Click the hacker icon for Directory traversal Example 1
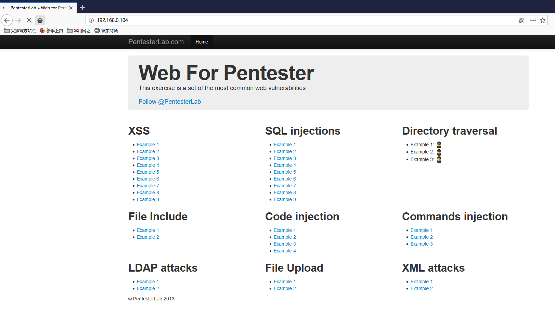This screenshot has width=555, height=311. coord(439,145)
